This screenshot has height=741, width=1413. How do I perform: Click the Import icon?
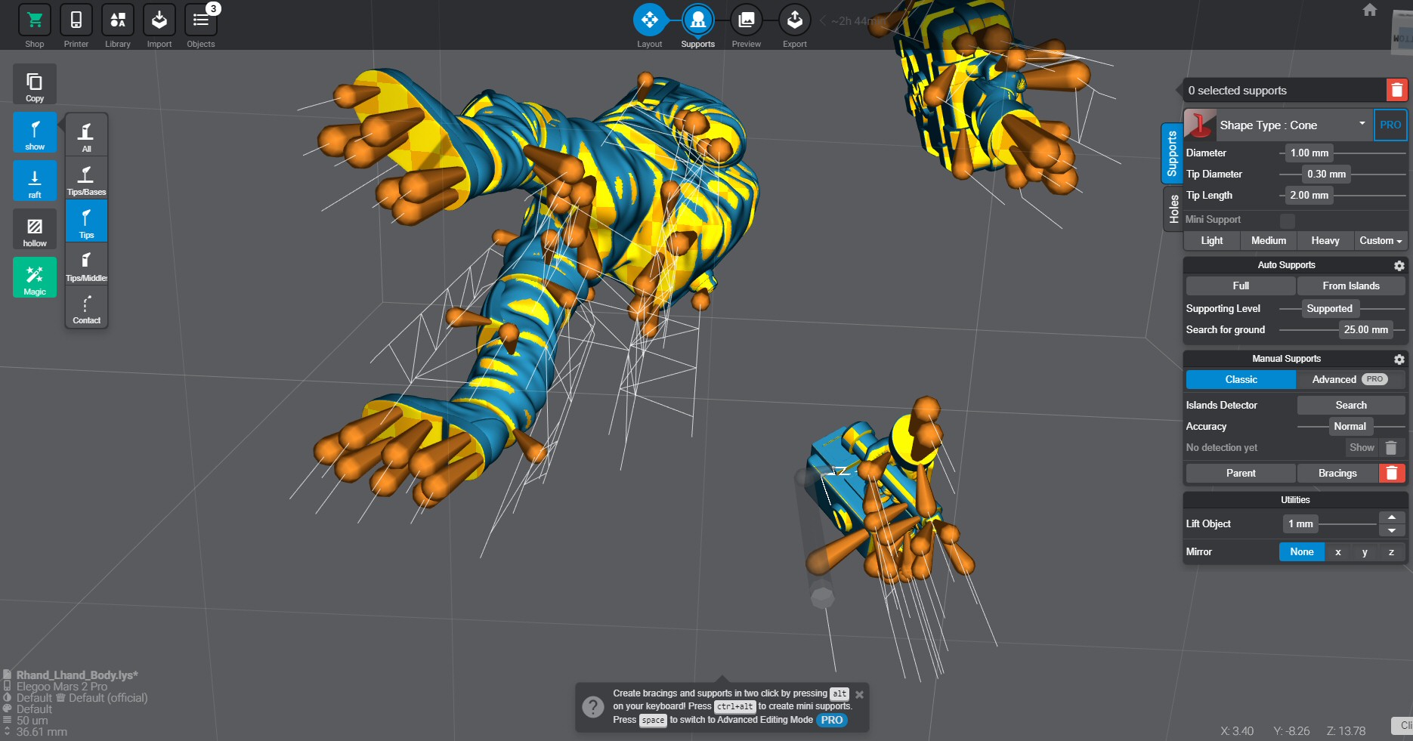(159, 25)
